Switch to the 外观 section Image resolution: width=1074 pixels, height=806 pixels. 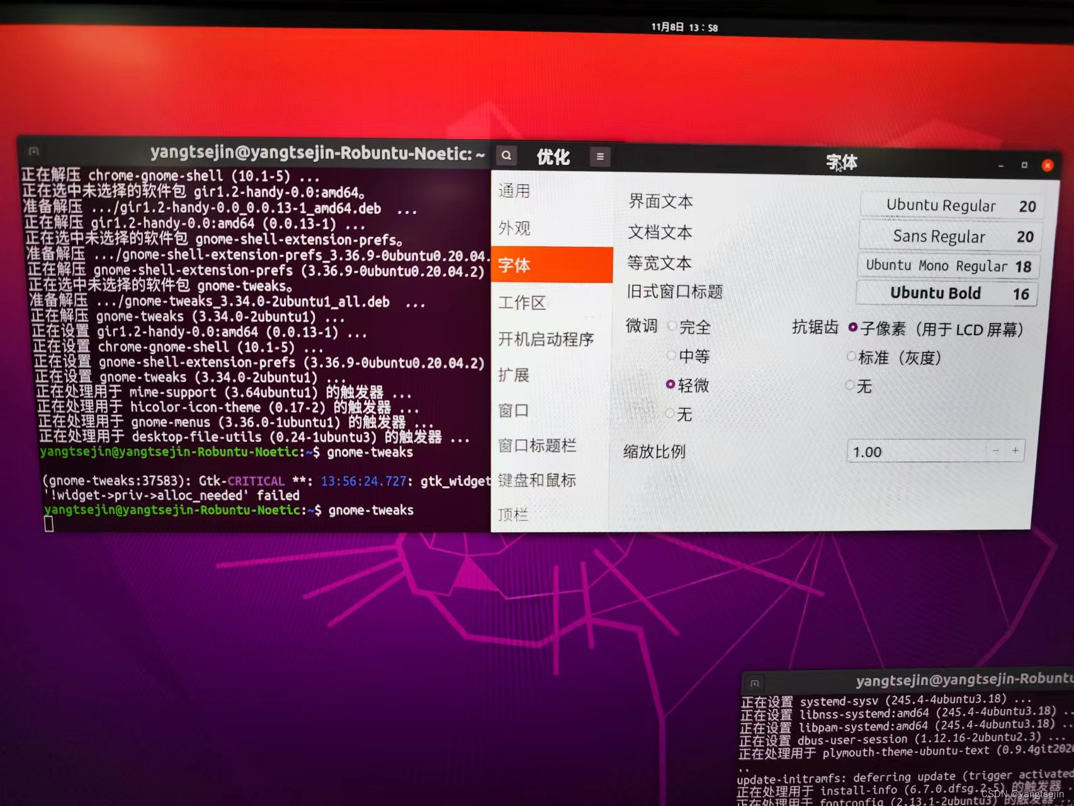tap(515, 228)
